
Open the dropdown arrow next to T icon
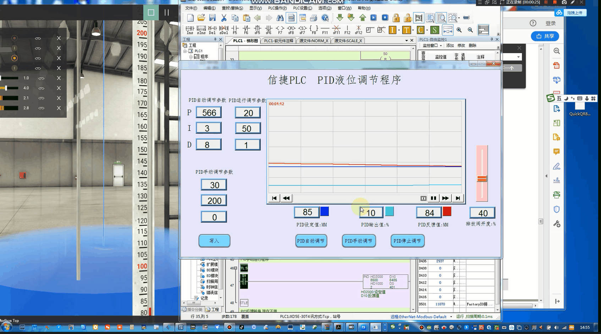pyautogui.click(x=413, y=30)
